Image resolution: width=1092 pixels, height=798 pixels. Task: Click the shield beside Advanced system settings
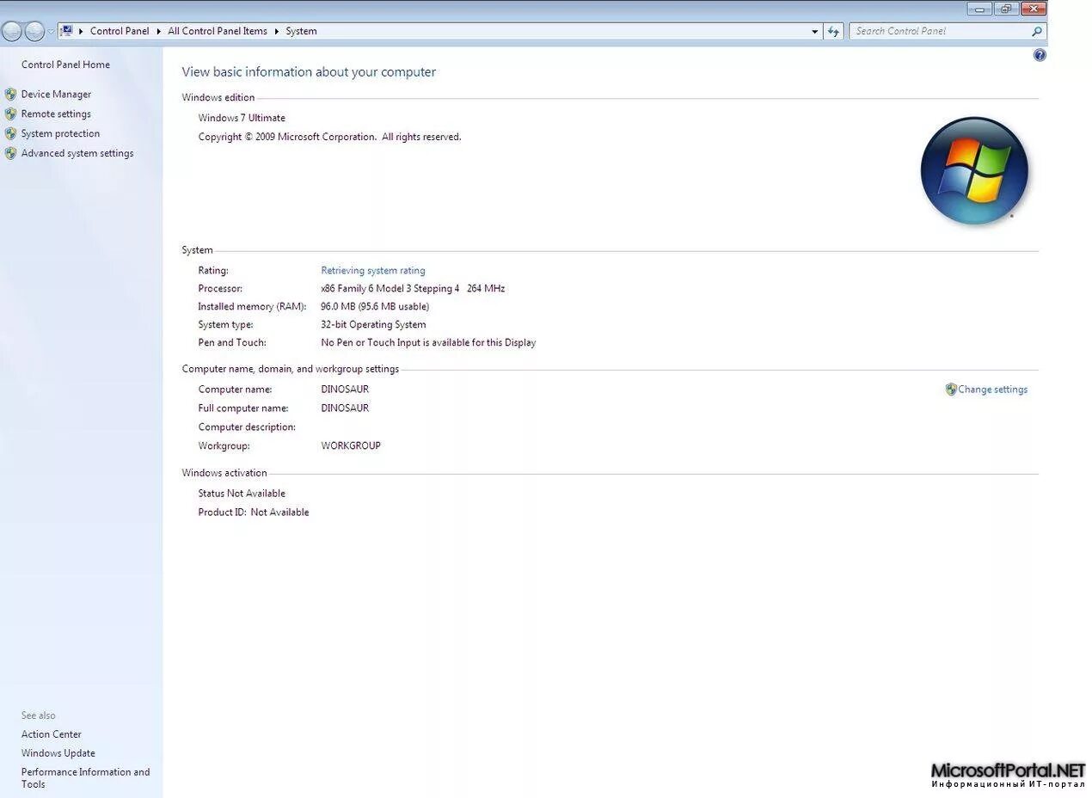coord(11,153)
